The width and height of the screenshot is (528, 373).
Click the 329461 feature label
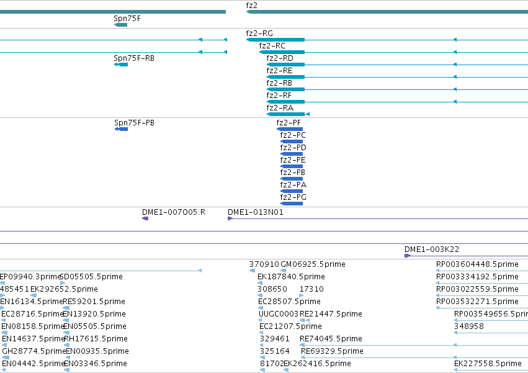(275, 339)
